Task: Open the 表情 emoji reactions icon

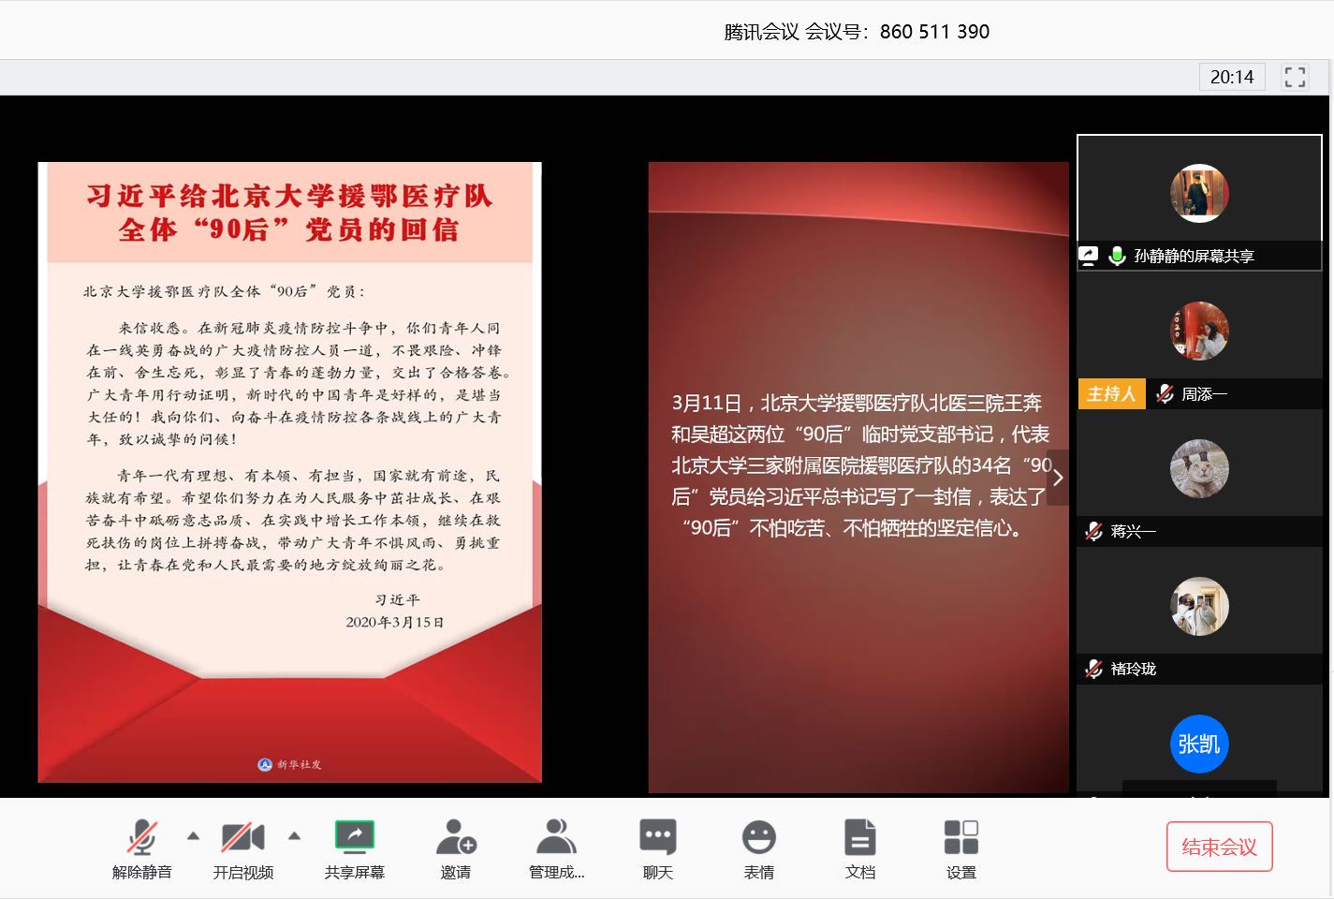Action: tap(758, 836)
